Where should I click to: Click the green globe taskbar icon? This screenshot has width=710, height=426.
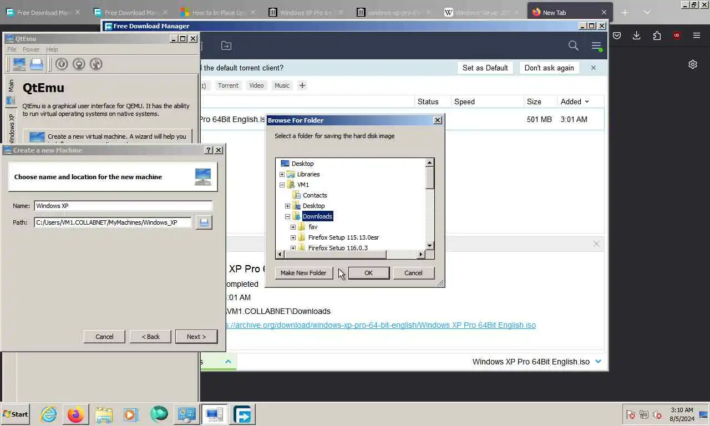click(159, 414)
